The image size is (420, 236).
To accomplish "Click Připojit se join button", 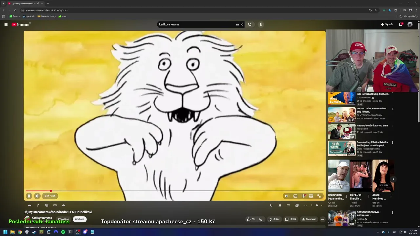I will [x=64, y=219].
